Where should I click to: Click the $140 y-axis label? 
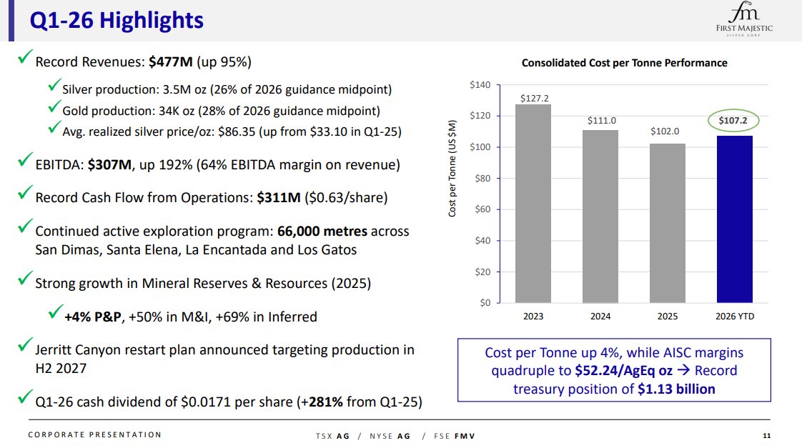click(480, 85)
